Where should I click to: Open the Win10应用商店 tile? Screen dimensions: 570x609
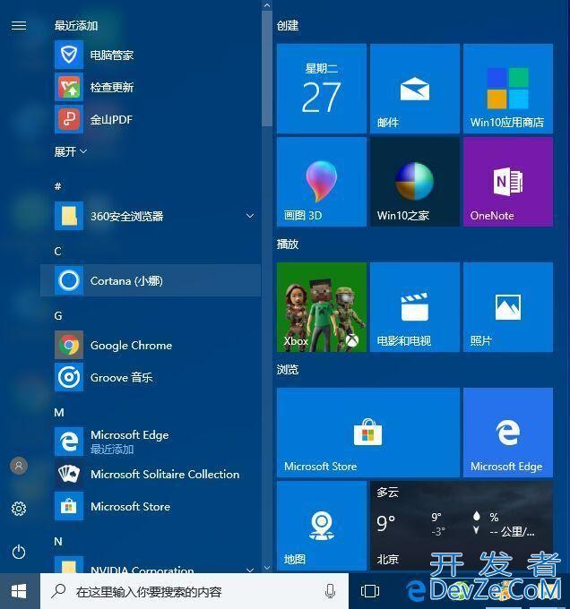508,89
